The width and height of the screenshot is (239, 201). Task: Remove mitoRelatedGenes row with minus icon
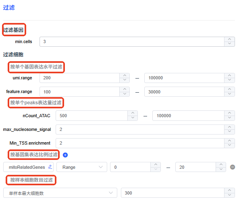point(233,167)
